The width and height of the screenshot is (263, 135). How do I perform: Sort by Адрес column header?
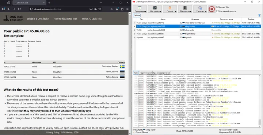(x=163, y=19)
